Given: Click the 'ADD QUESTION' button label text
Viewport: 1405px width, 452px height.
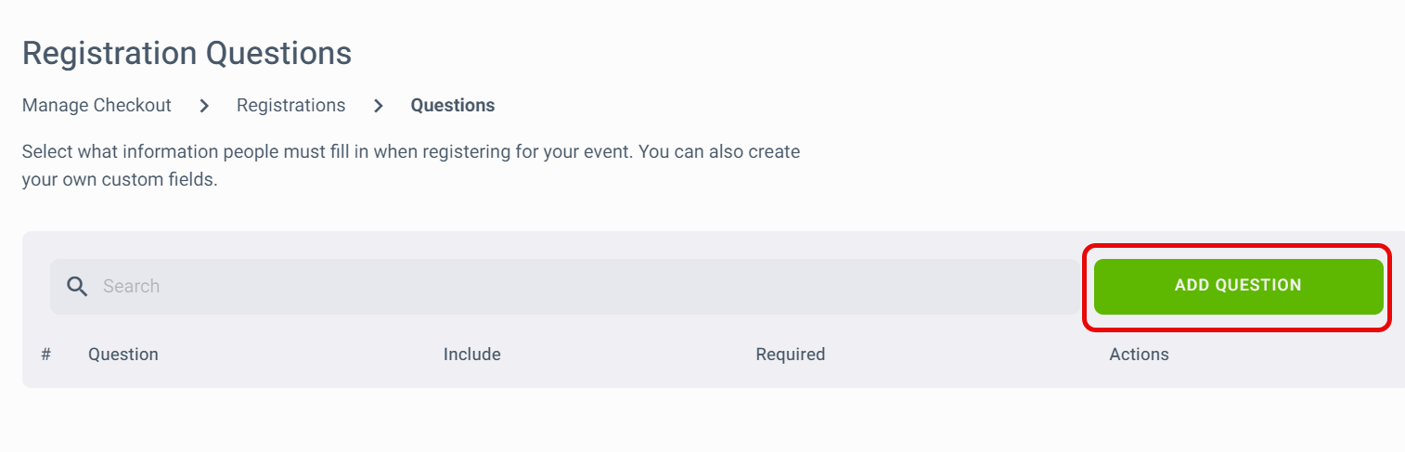Looking at the screenshot, I should [x=1238, y=286].
